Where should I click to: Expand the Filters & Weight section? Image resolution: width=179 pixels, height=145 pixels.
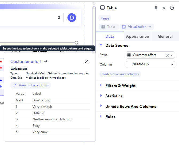(x=101, y=85)
